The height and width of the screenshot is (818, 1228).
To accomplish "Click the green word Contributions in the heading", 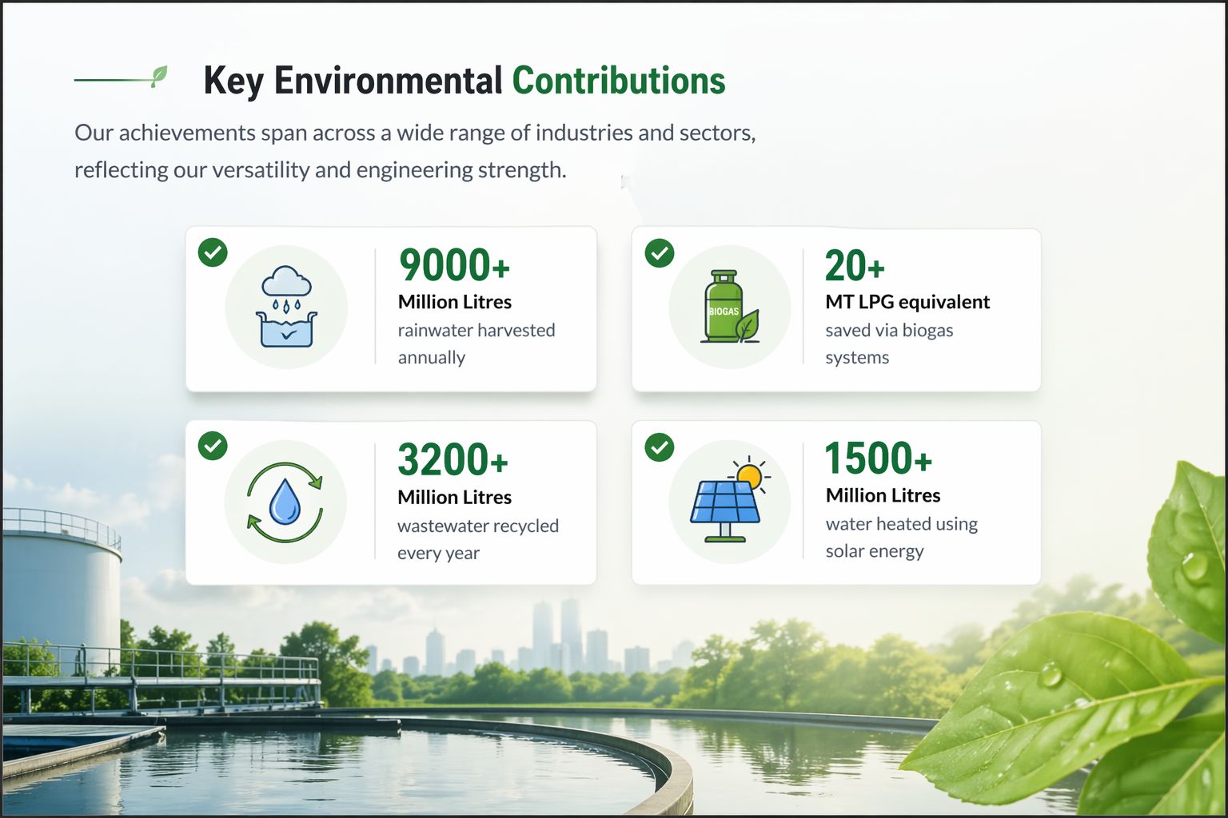I will coord(618,81).
